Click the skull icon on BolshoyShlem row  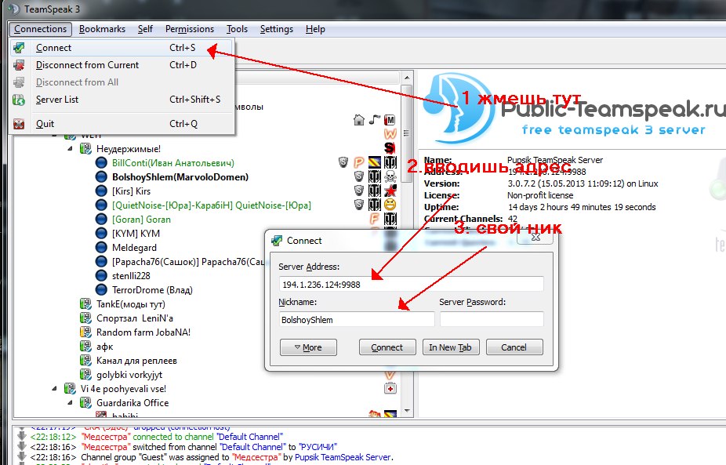pos(390,176)
